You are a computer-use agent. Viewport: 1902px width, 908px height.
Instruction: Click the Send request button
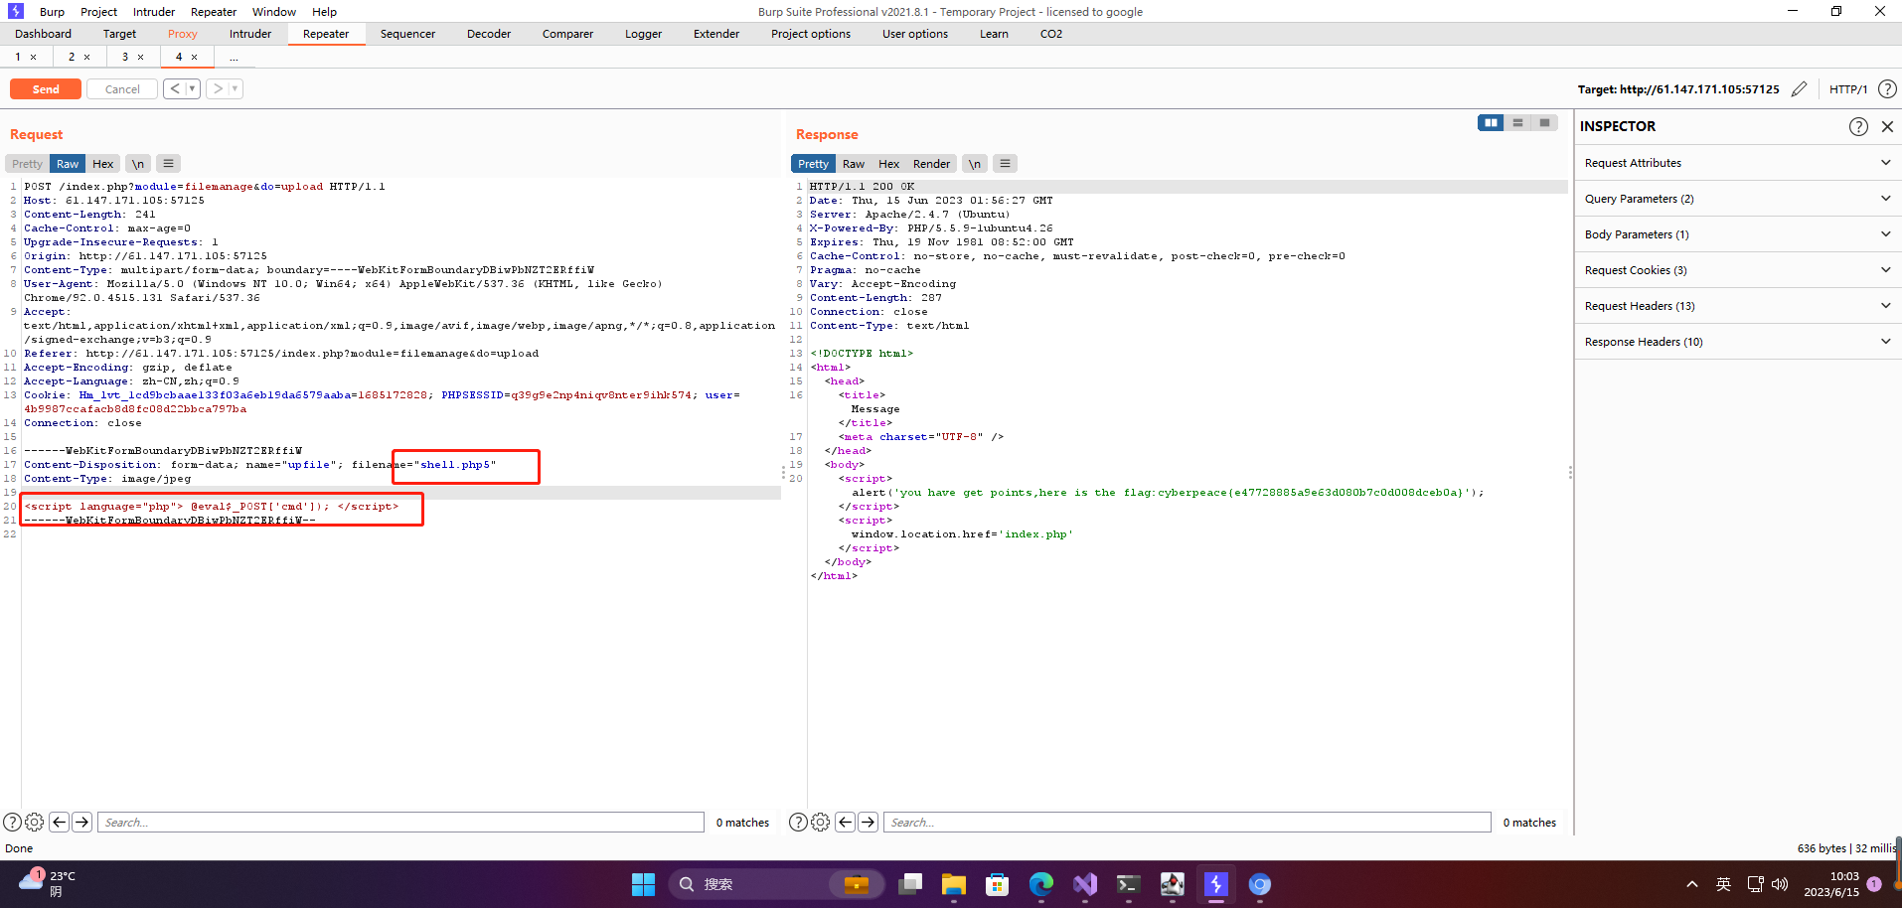click(x=46, y=89)
